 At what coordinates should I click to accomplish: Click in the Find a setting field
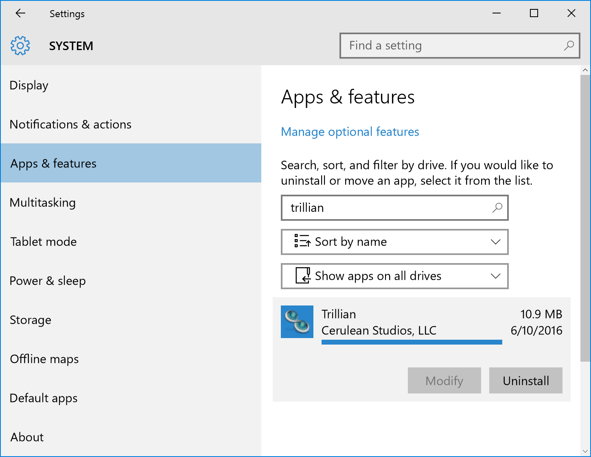(x=460, y=46)
